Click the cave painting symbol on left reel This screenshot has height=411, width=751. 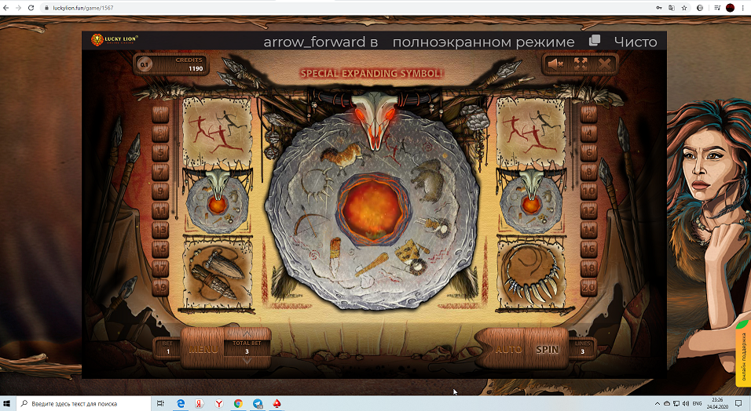217,132
